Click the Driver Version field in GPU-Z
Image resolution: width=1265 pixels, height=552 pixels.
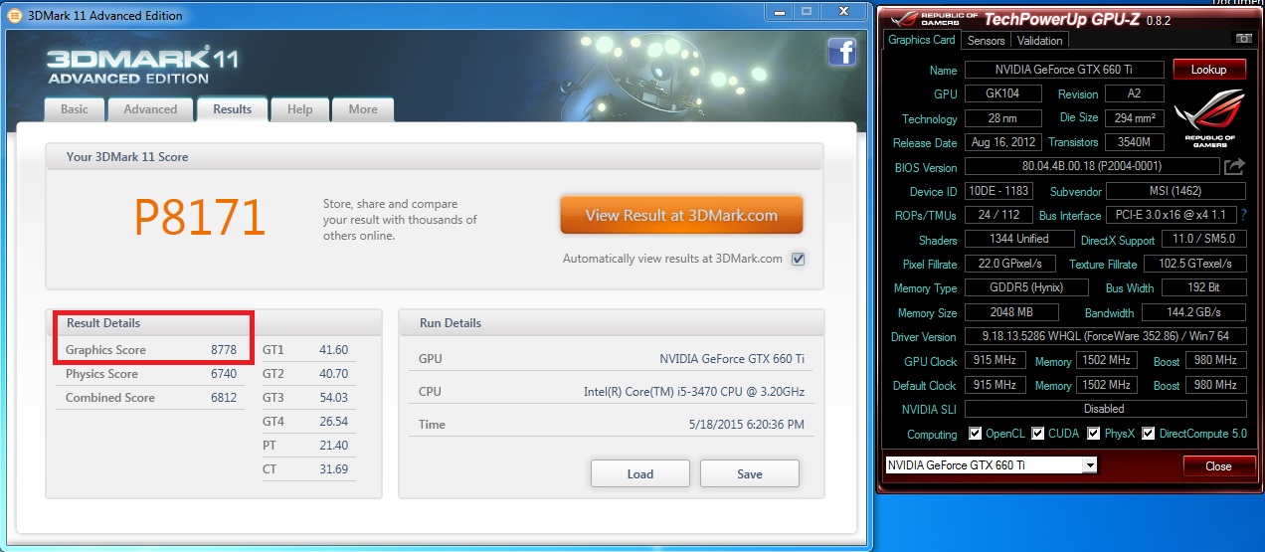(x=1105, y=336)
